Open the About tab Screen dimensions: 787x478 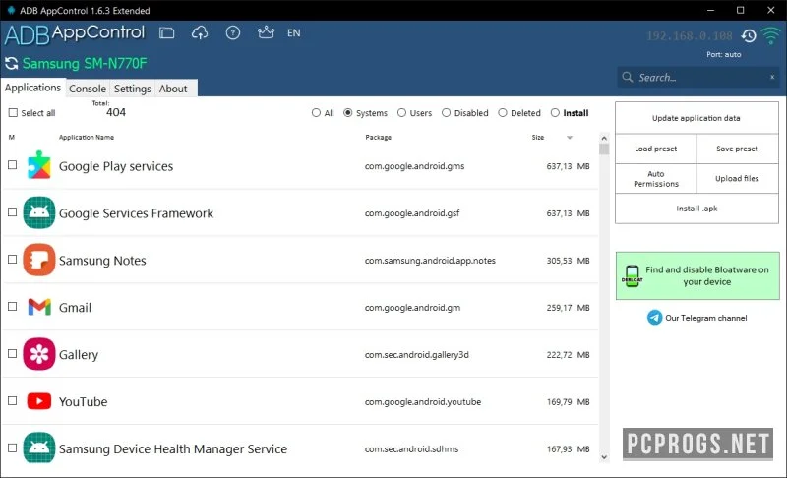click(x=173, y=89)
